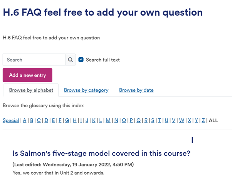Show entries starting with letter F
The image size is (232, 175).
pos(60,120)
